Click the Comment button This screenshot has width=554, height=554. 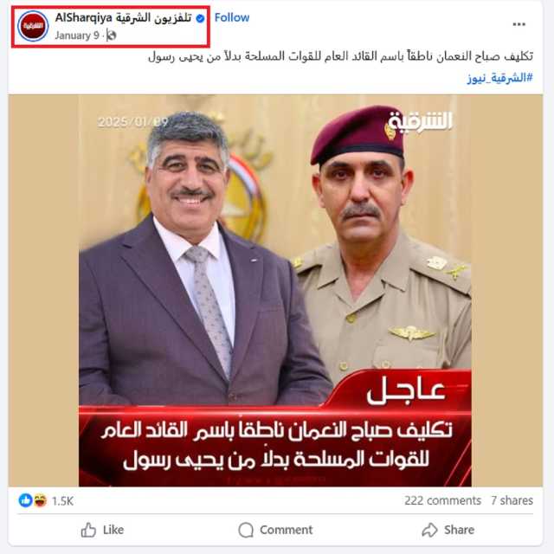click(x=275, y=530)
